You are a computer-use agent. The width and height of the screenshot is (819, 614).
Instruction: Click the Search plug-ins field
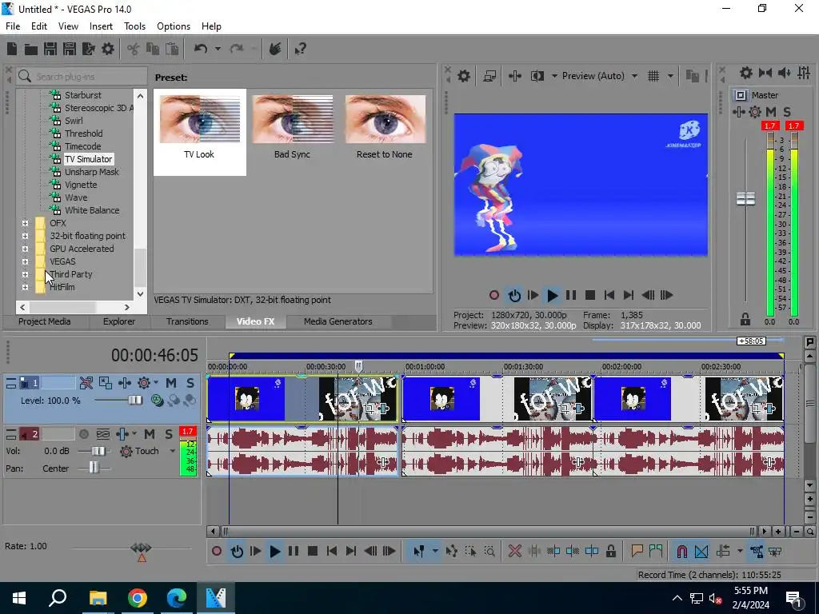[82, 77]
